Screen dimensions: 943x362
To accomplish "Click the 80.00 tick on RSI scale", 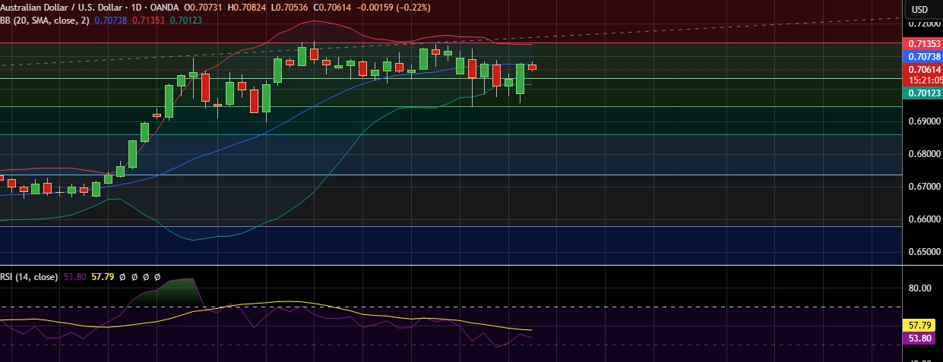I will 921,288.
